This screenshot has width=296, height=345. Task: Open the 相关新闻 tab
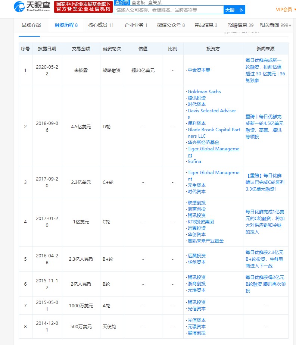(x=275, y=25)
